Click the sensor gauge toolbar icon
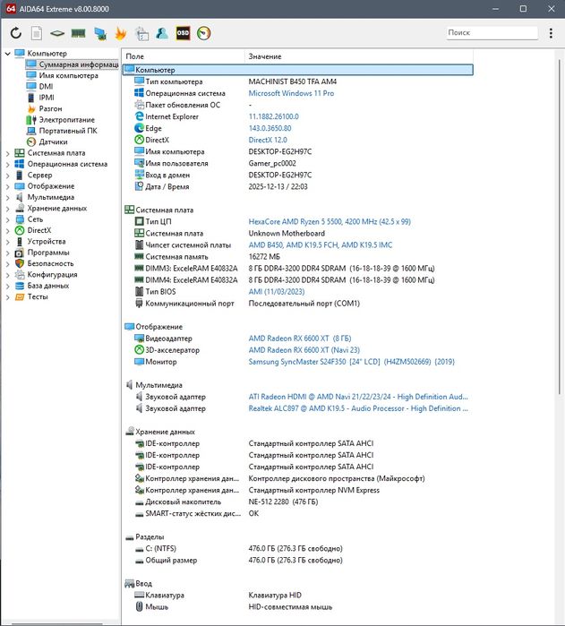Image resolution: width=565 pixels, height=626 pixels. (203, 33)
